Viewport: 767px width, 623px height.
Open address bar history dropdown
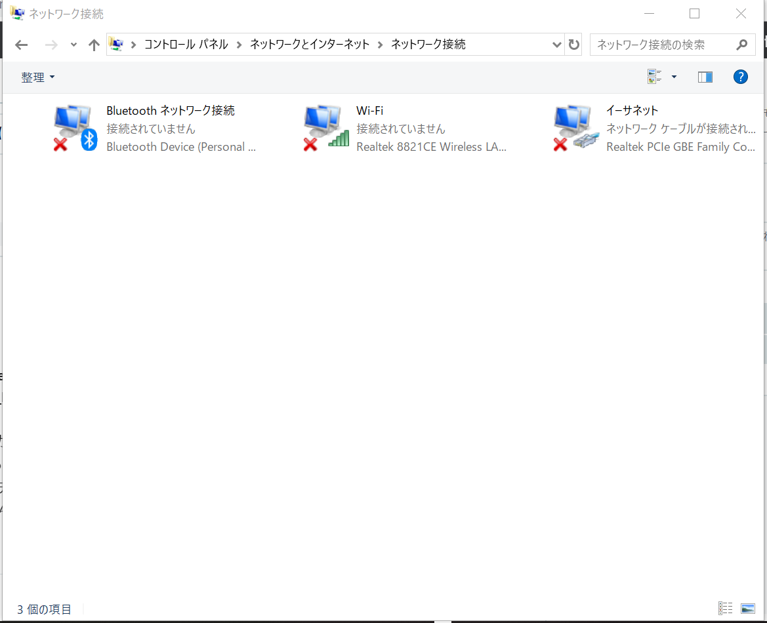click(x=556, y=45)
